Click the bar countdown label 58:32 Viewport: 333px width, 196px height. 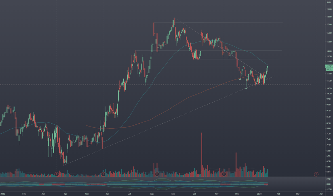329,69
